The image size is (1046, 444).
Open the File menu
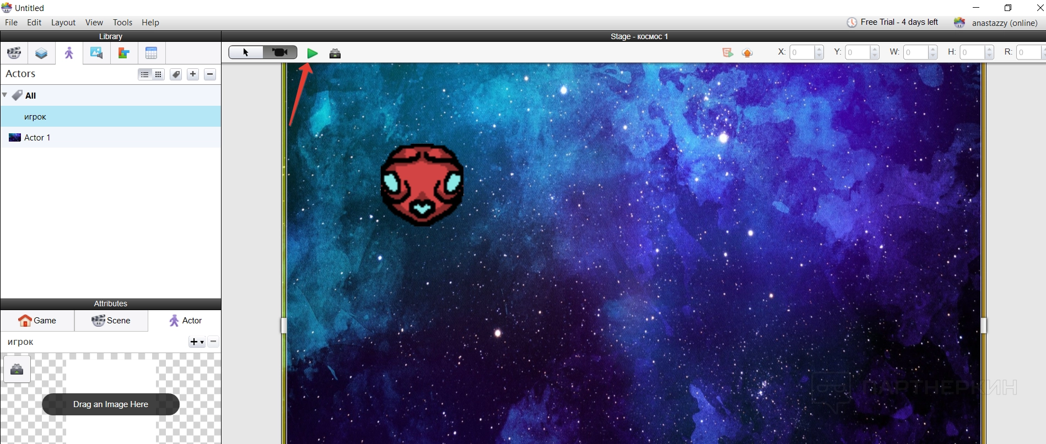(11, 23)
